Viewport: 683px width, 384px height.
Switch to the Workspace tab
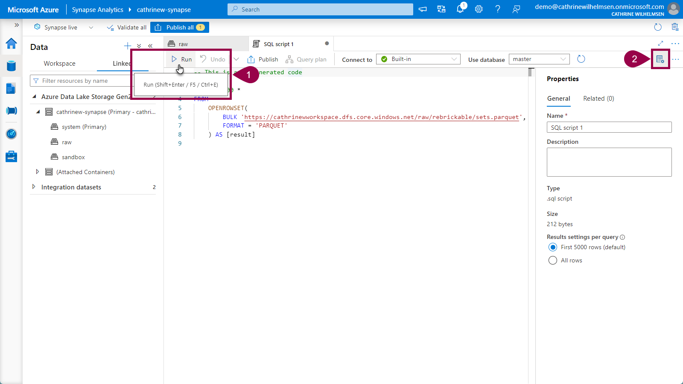click(x=59, y=64)
